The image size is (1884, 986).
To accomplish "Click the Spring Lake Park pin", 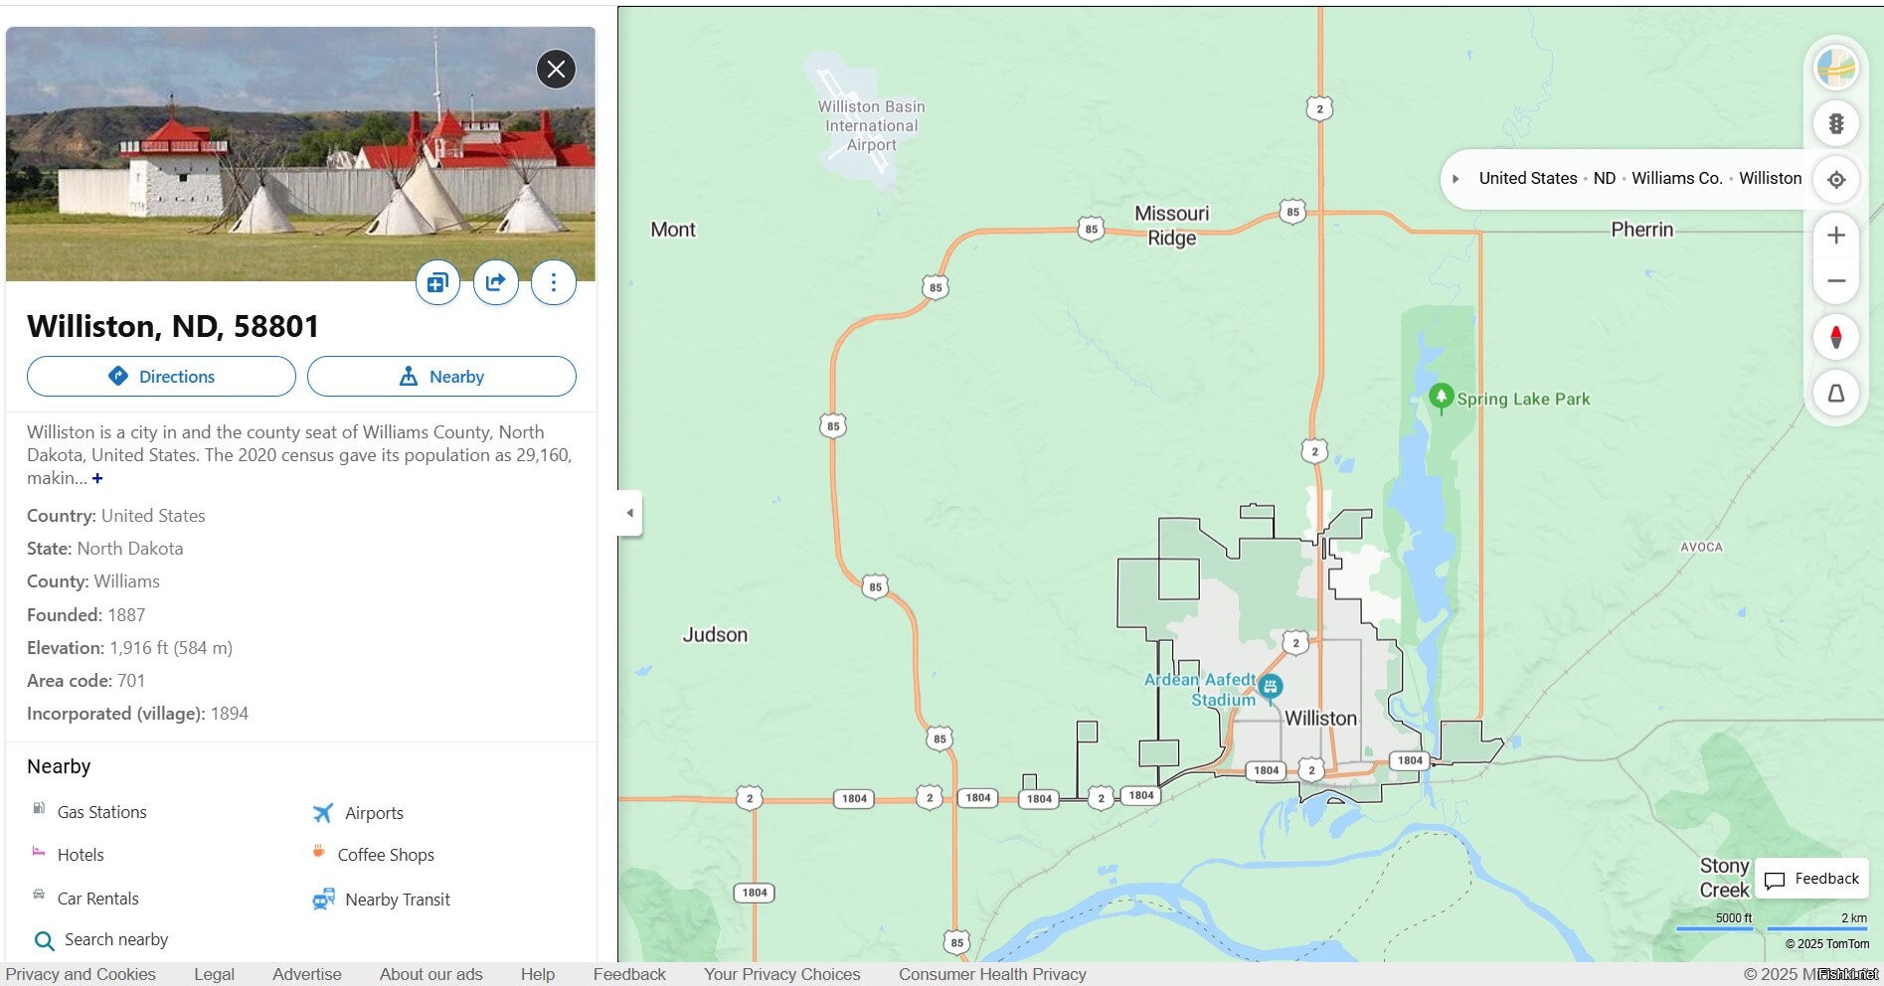I will click(x=1441, y=397).
